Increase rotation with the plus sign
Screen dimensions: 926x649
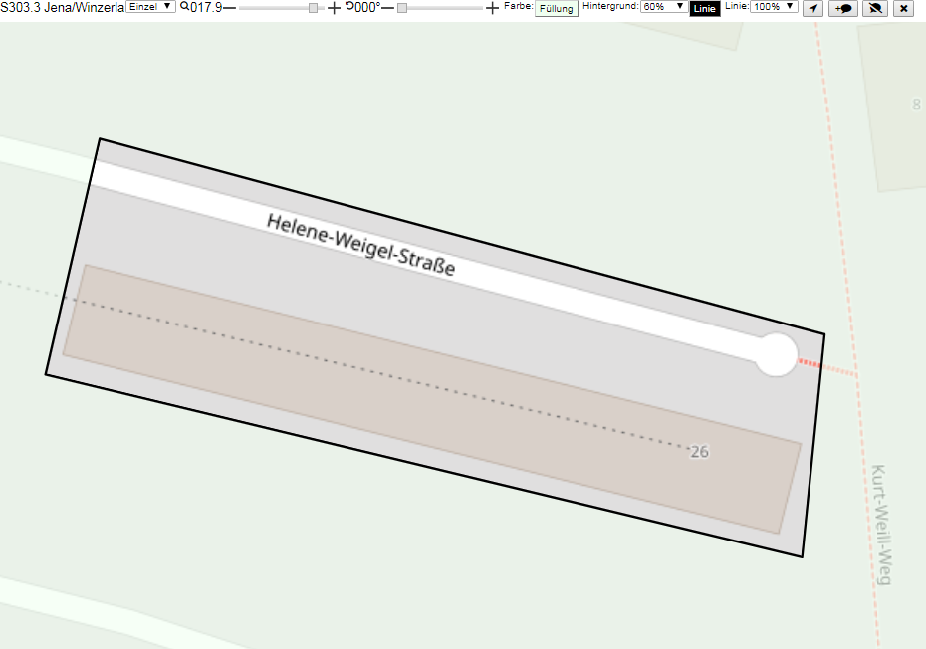pos(492,8)
